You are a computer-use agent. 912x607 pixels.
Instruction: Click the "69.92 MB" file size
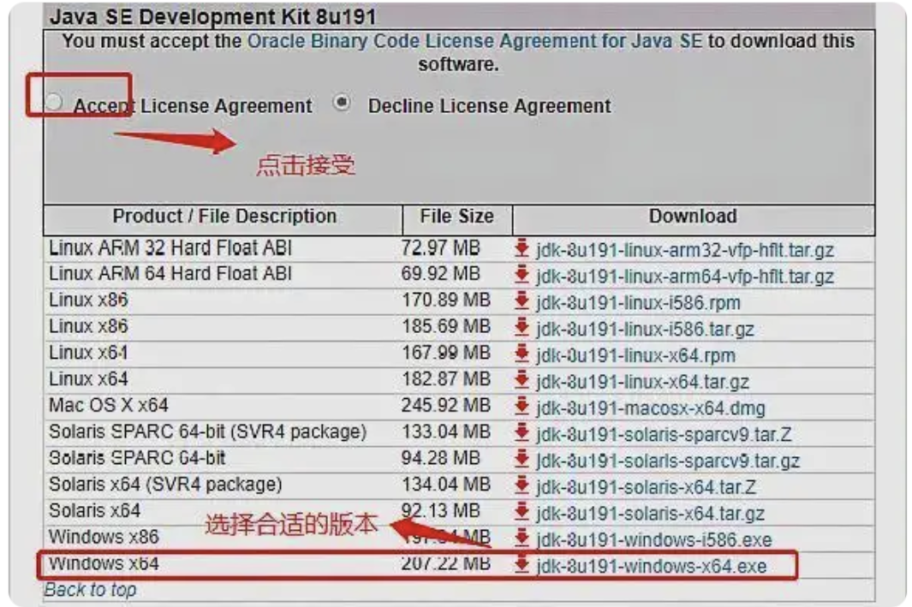coord(441,274)
